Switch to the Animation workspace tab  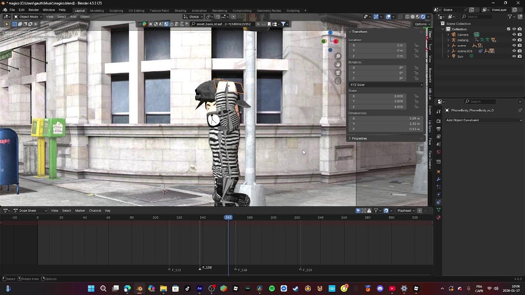[x=199, y=10]
